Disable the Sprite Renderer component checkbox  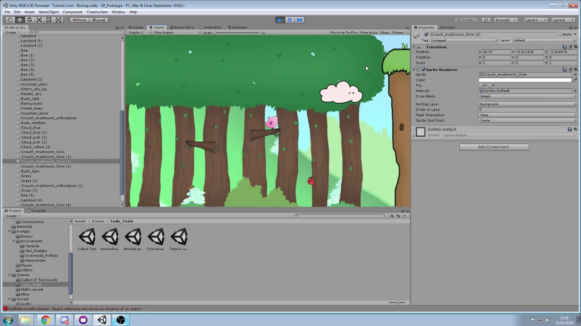[x=423, y=70]
